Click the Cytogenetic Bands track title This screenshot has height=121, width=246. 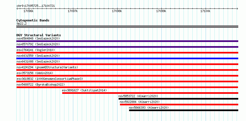(x=33, y=20)
